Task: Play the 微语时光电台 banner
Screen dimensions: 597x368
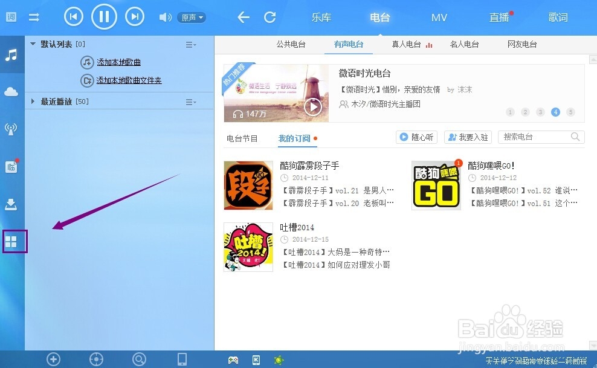Action: [x=313, y=106]
